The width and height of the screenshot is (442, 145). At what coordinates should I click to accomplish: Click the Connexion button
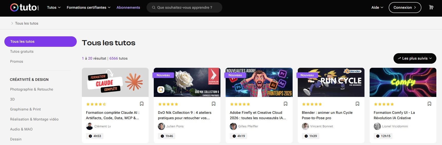coord(405,7)
